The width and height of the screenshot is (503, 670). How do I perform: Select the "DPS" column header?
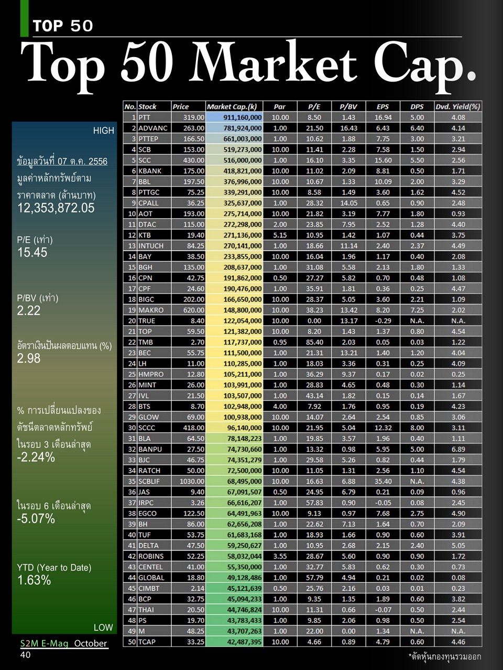click(x=417, y=106)
